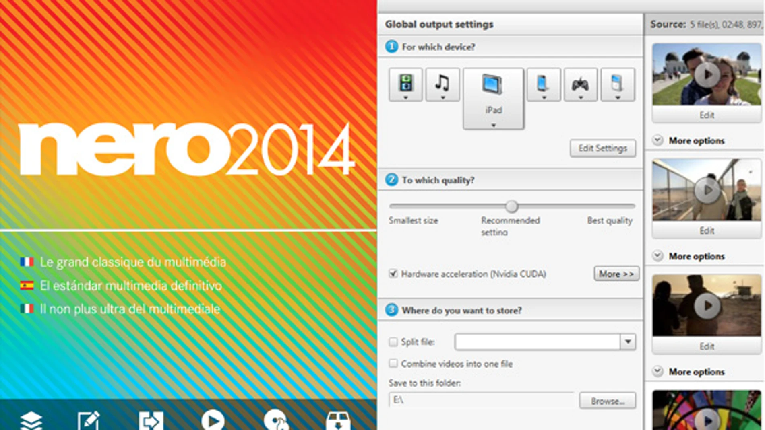Image resolution: width=765 pixels, height=430 pixels.
Task: Click the download box icon in Nero bar
Action: pyautogui.click(x=338, y=421)
